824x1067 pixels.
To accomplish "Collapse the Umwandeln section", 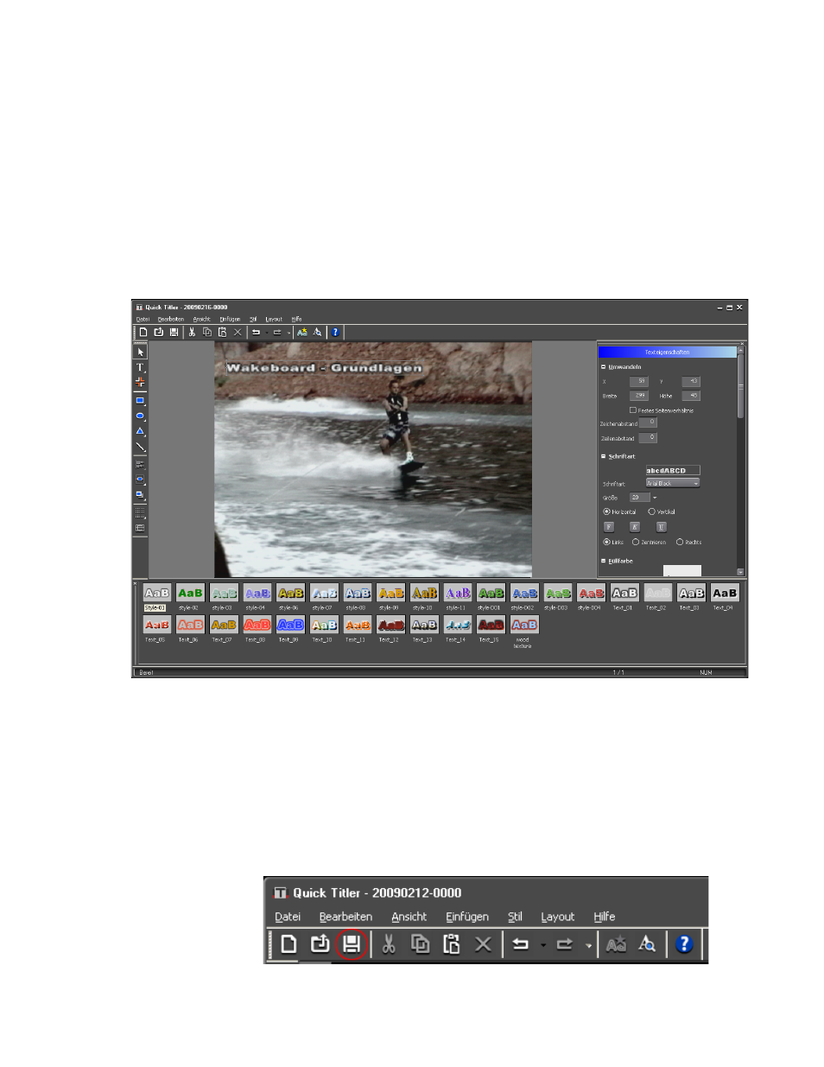I will [604, 366].
